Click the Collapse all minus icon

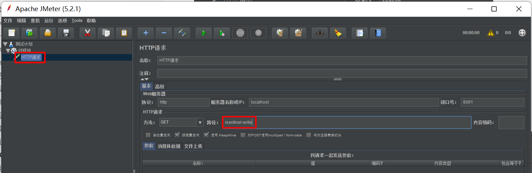coord(164,33)
